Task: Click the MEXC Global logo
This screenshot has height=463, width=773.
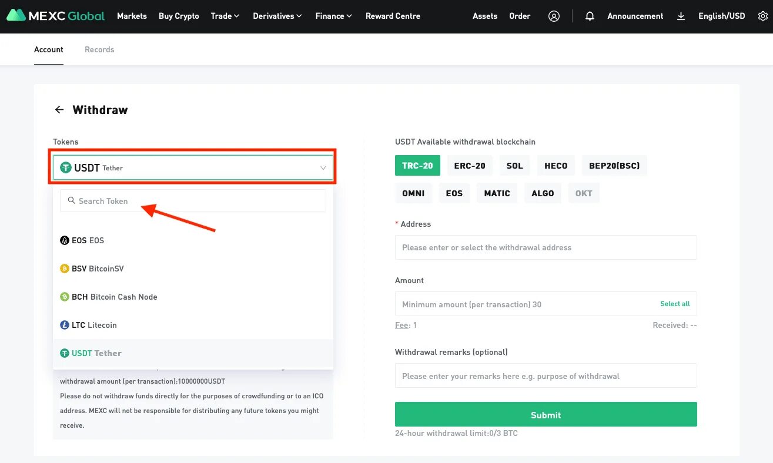Action: [56, 16]
